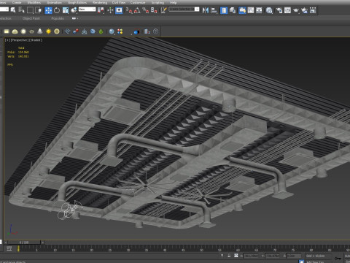Click the Render Production teapot icon
This screenshot has width=350, height=263.
(x=296, y=10)
